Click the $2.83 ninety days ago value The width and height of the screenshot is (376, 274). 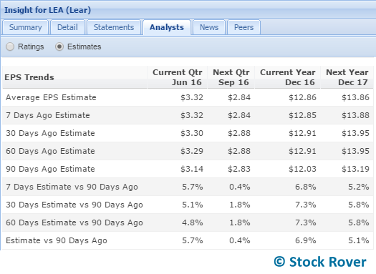pyautogui.click(x=239, y=169)
